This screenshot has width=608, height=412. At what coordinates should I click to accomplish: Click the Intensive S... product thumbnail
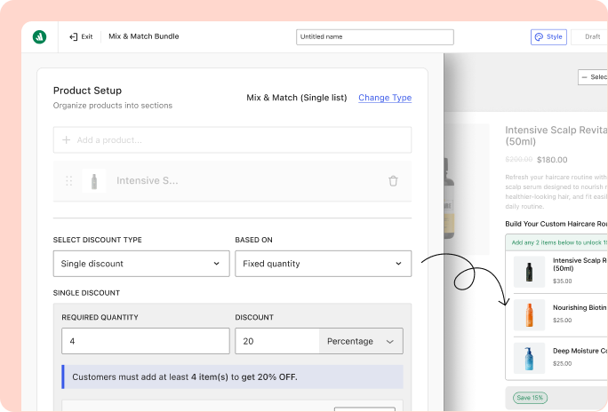point(94,181)
